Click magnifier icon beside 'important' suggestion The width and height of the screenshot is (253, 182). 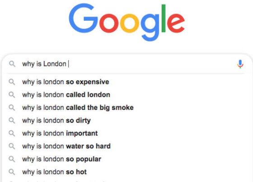(12, 133)
